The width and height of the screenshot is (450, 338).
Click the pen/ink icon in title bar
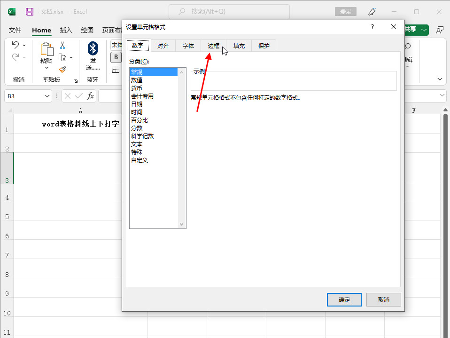(372, 11)
